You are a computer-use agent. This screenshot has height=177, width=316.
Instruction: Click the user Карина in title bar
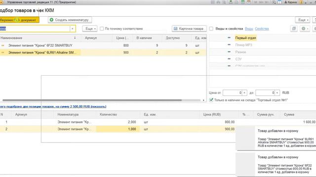tap(290, 2)
